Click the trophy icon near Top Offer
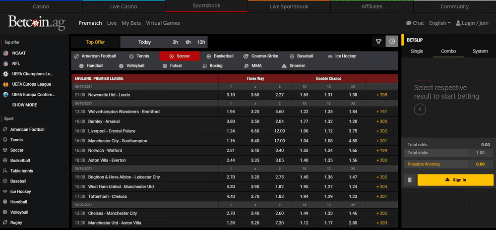This screenshot has width=496, height=230. tap(378, 41)
